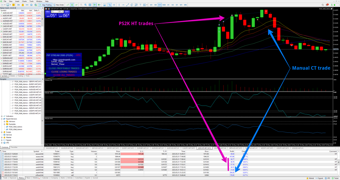Click CLOSE LOSING TRADES button
Screen dimensions: 340x180
pos(64,72)
